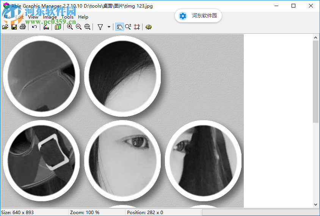Screen dimensions: 320x216
Task: Zoom in with the plus magnifier
Action: click(70, 27)
